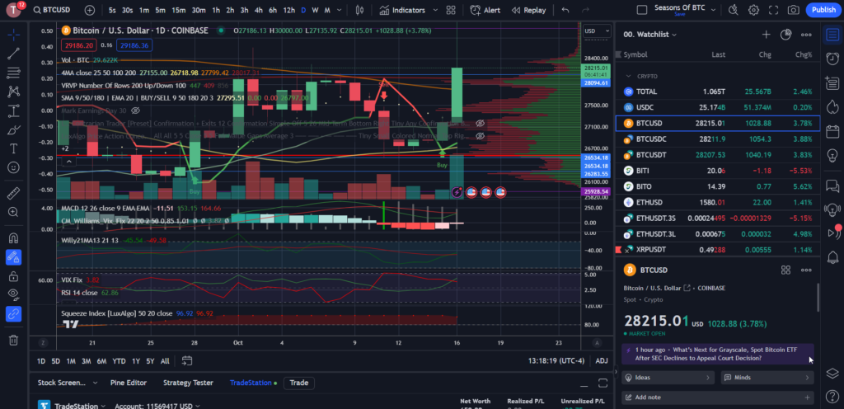Toggle lock all drawings

pos(14,276)
